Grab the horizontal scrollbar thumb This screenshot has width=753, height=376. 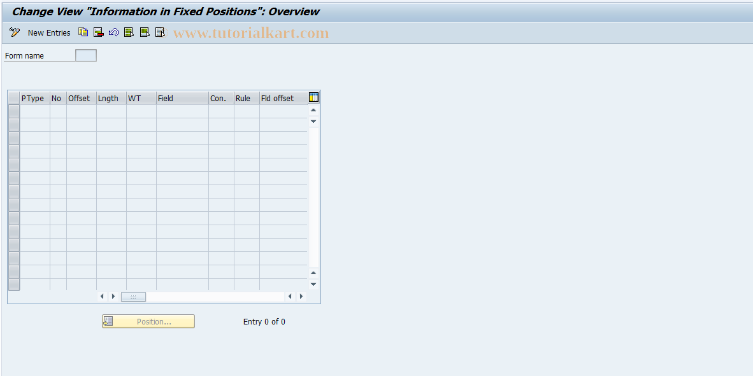[133, 297]
